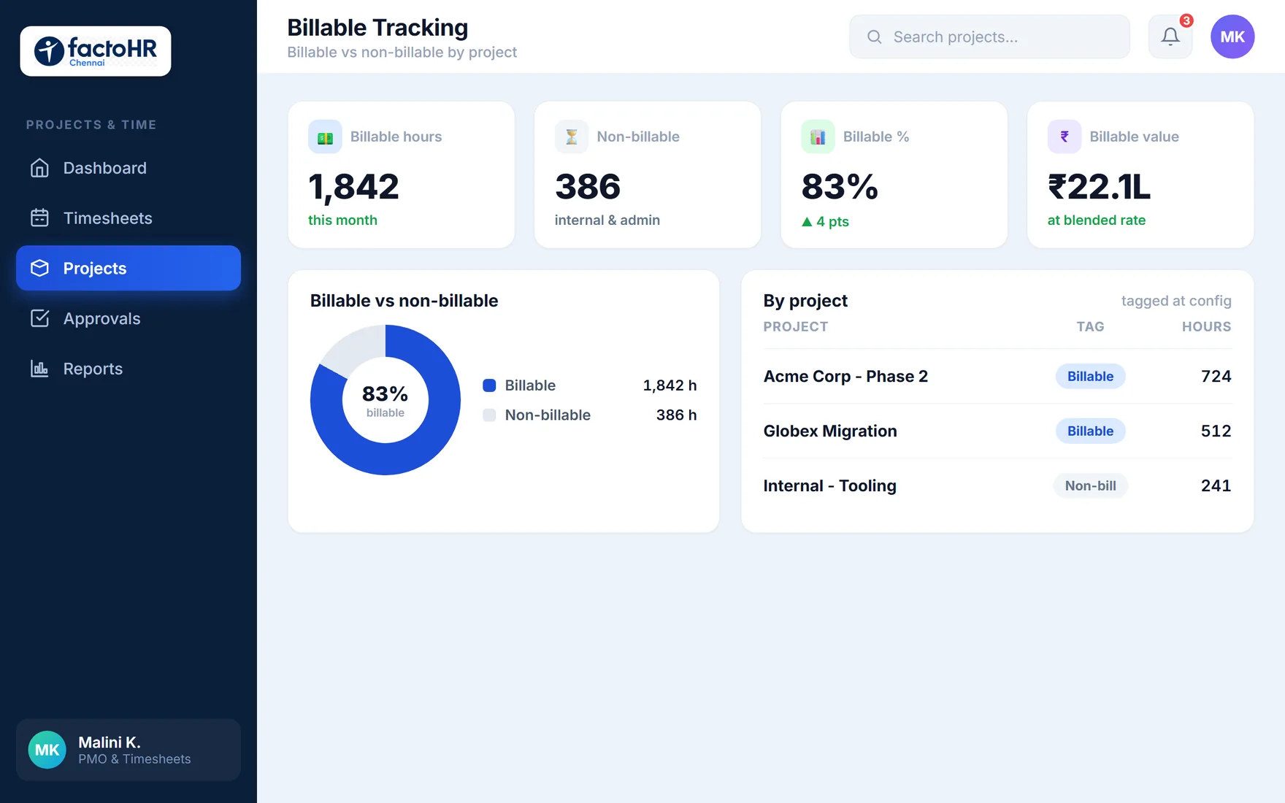
Task: Click the Search projects input field
Action: [989, 36]
